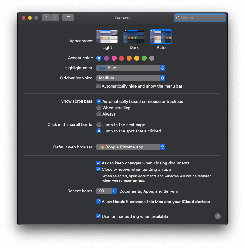This screenshot has width=245, height=248.
Task: Choose the green accent color
Action: tap(144, 58)
